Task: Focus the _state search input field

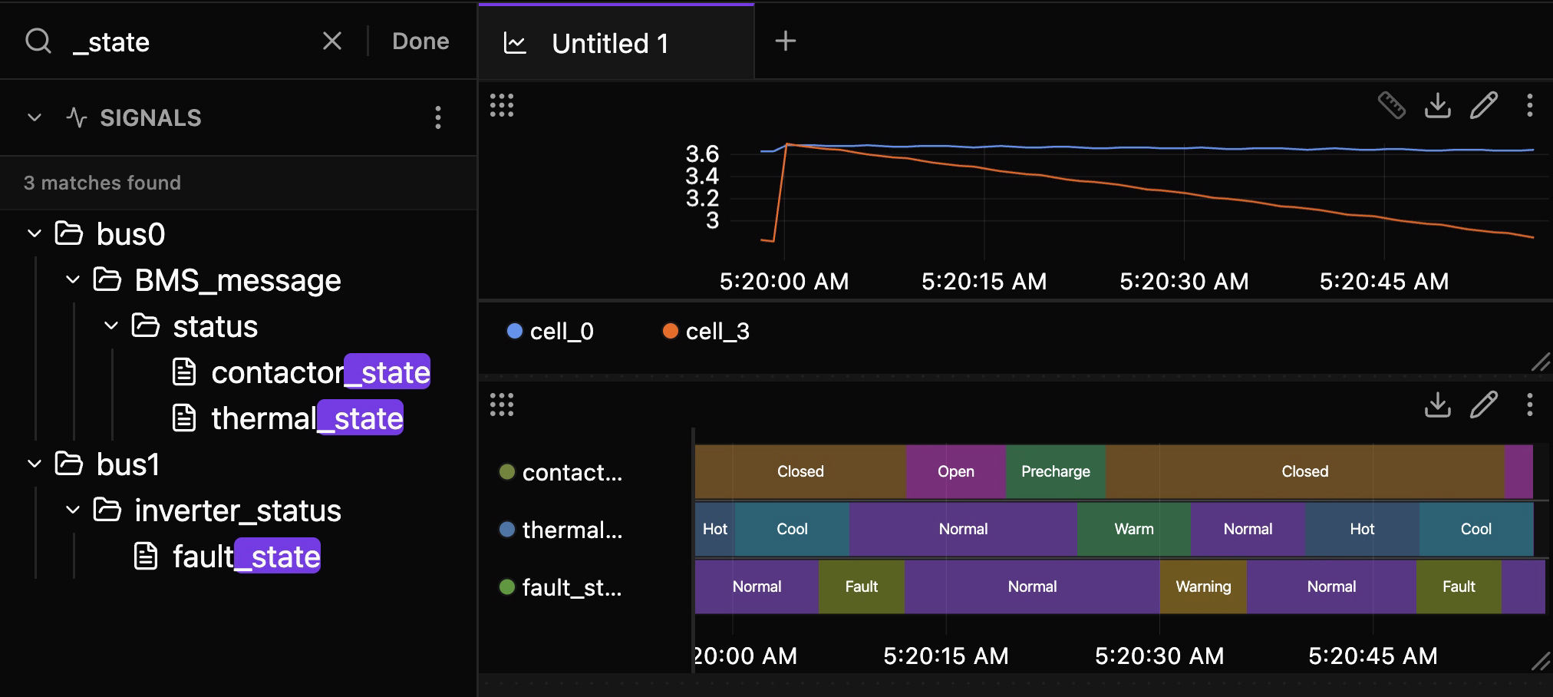Action: 188,41
